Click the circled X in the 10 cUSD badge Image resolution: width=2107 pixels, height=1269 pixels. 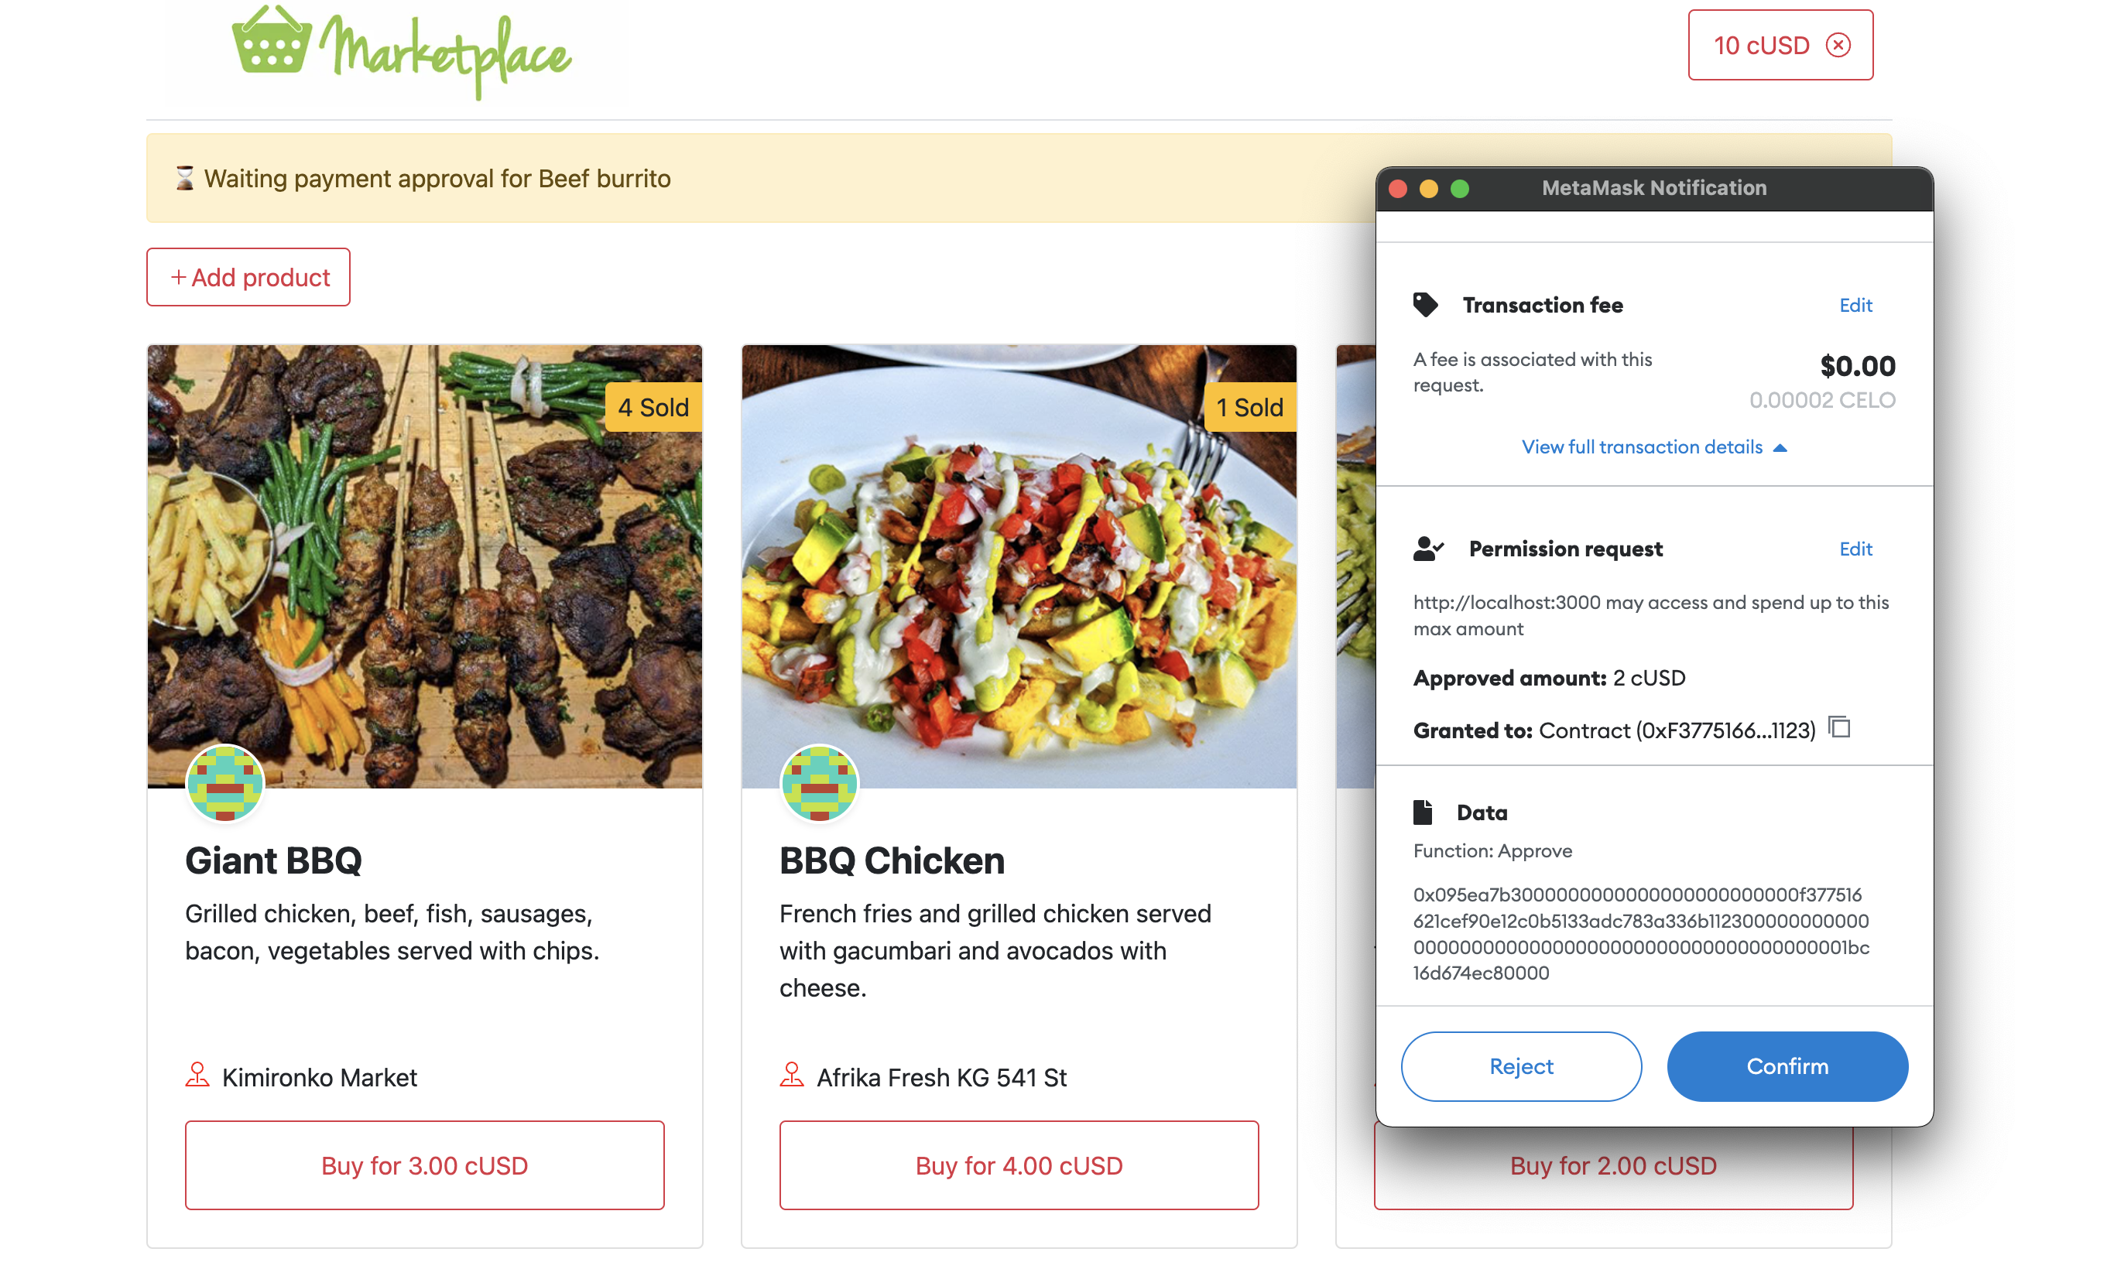click(x=1838, y=46)
